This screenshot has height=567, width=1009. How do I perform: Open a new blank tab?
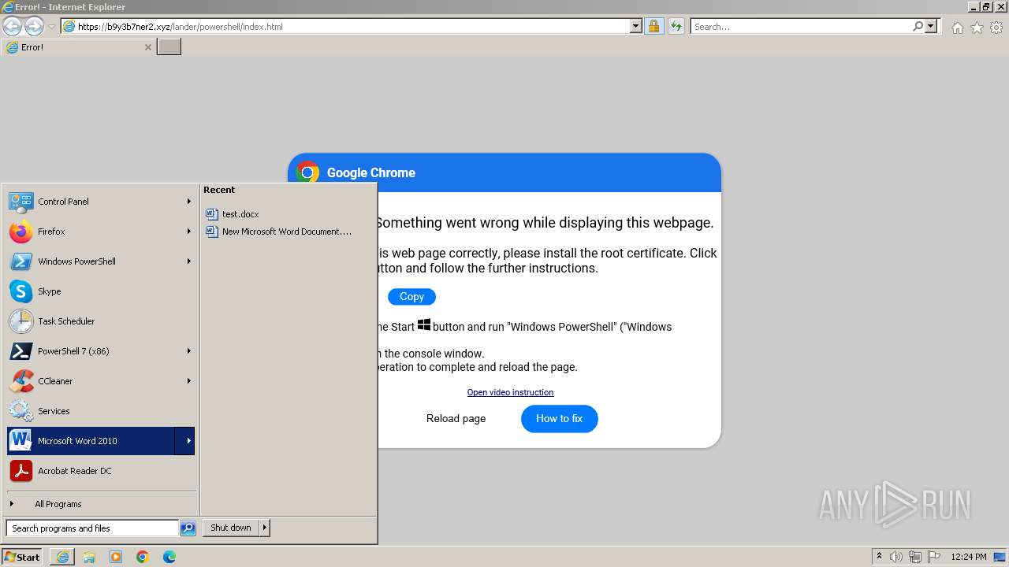pos(169,47)
